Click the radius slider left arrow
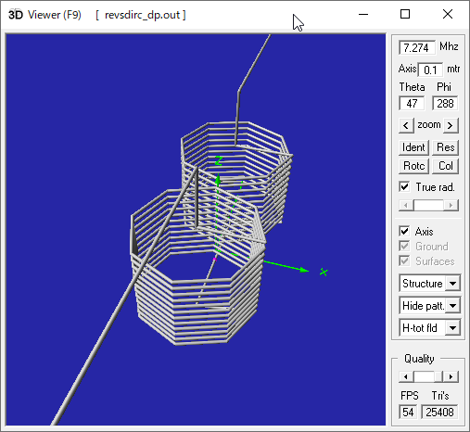This screenshot has height=432, width=470. (x=406, y=205)
